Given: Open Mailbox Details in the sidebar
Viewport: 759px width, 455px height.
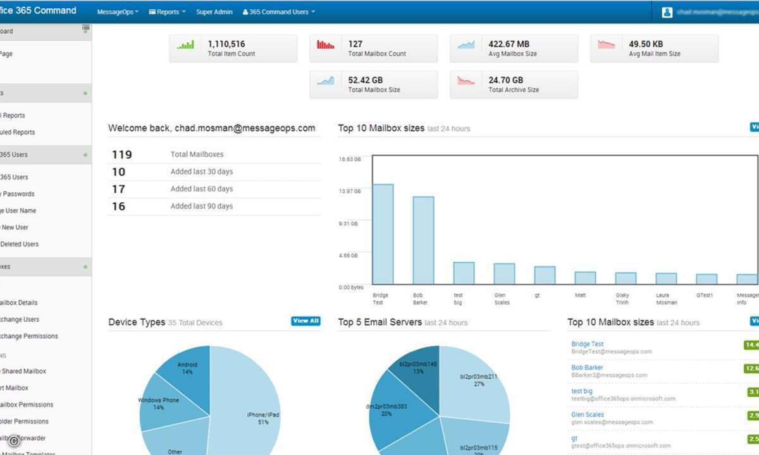Looking at the screenshot, I should [19, 303].
